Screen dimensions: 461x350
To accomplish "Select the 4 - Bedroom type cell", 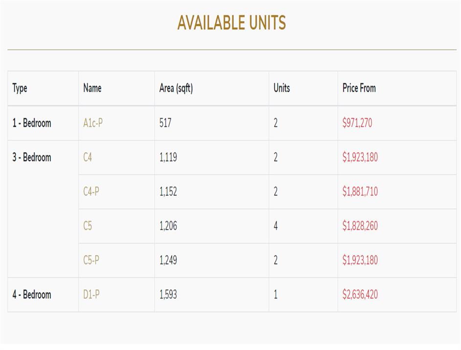I will pyautogui.click(x=32, y=294).
